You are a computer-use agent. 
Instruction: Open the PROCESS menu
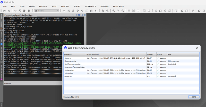(65, 6)
